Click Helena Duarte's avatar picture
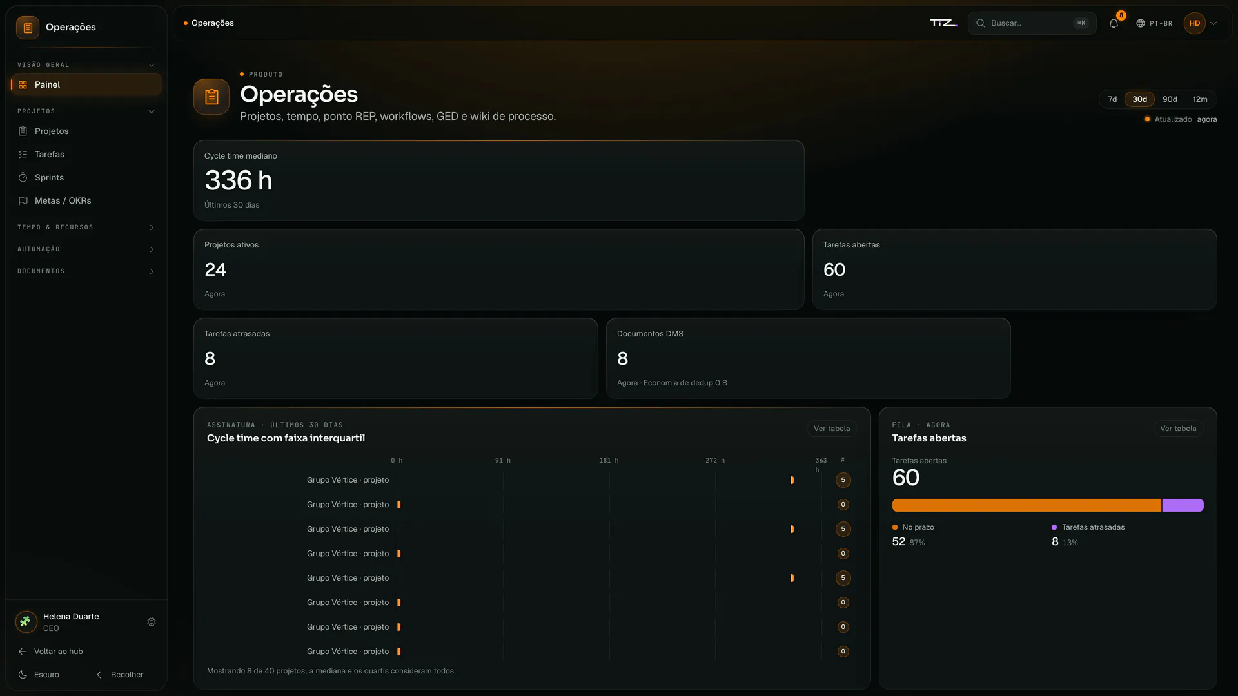 (x=26, y=622)
